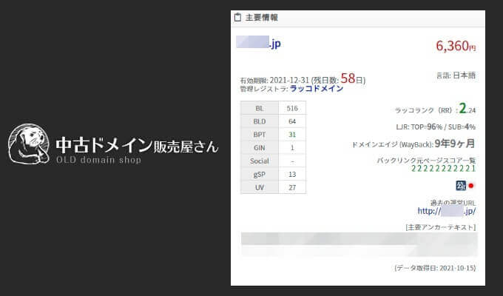
Task: Click the [主要アンカーテキスト] heading
Action: (x=441, y=227)
